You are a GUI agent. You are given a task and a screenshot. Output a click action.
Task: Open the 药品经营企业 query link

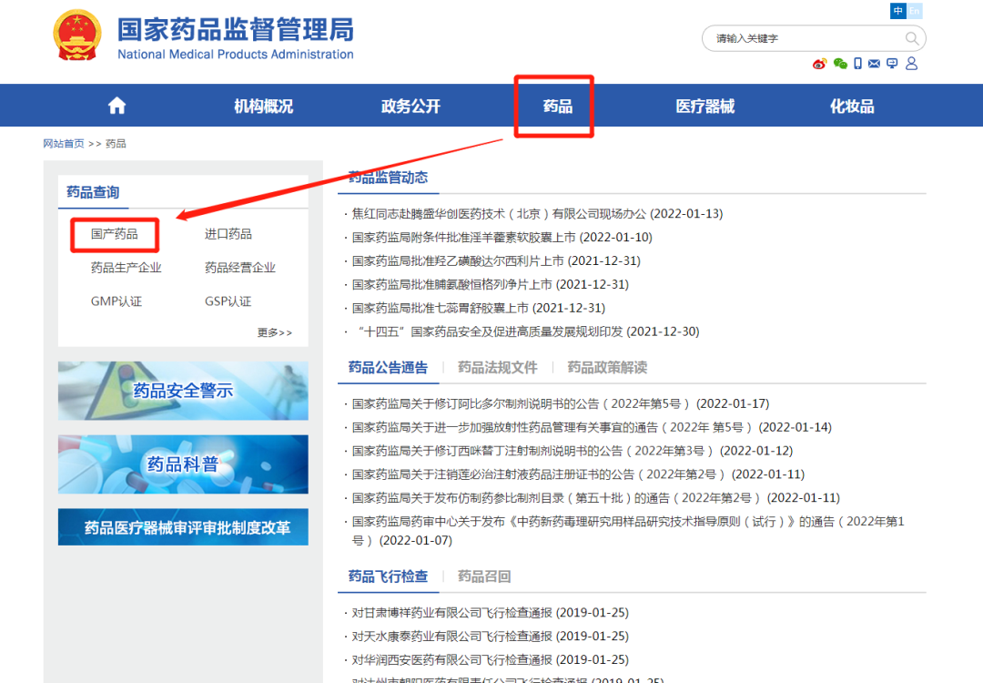(x=240, y=268)
